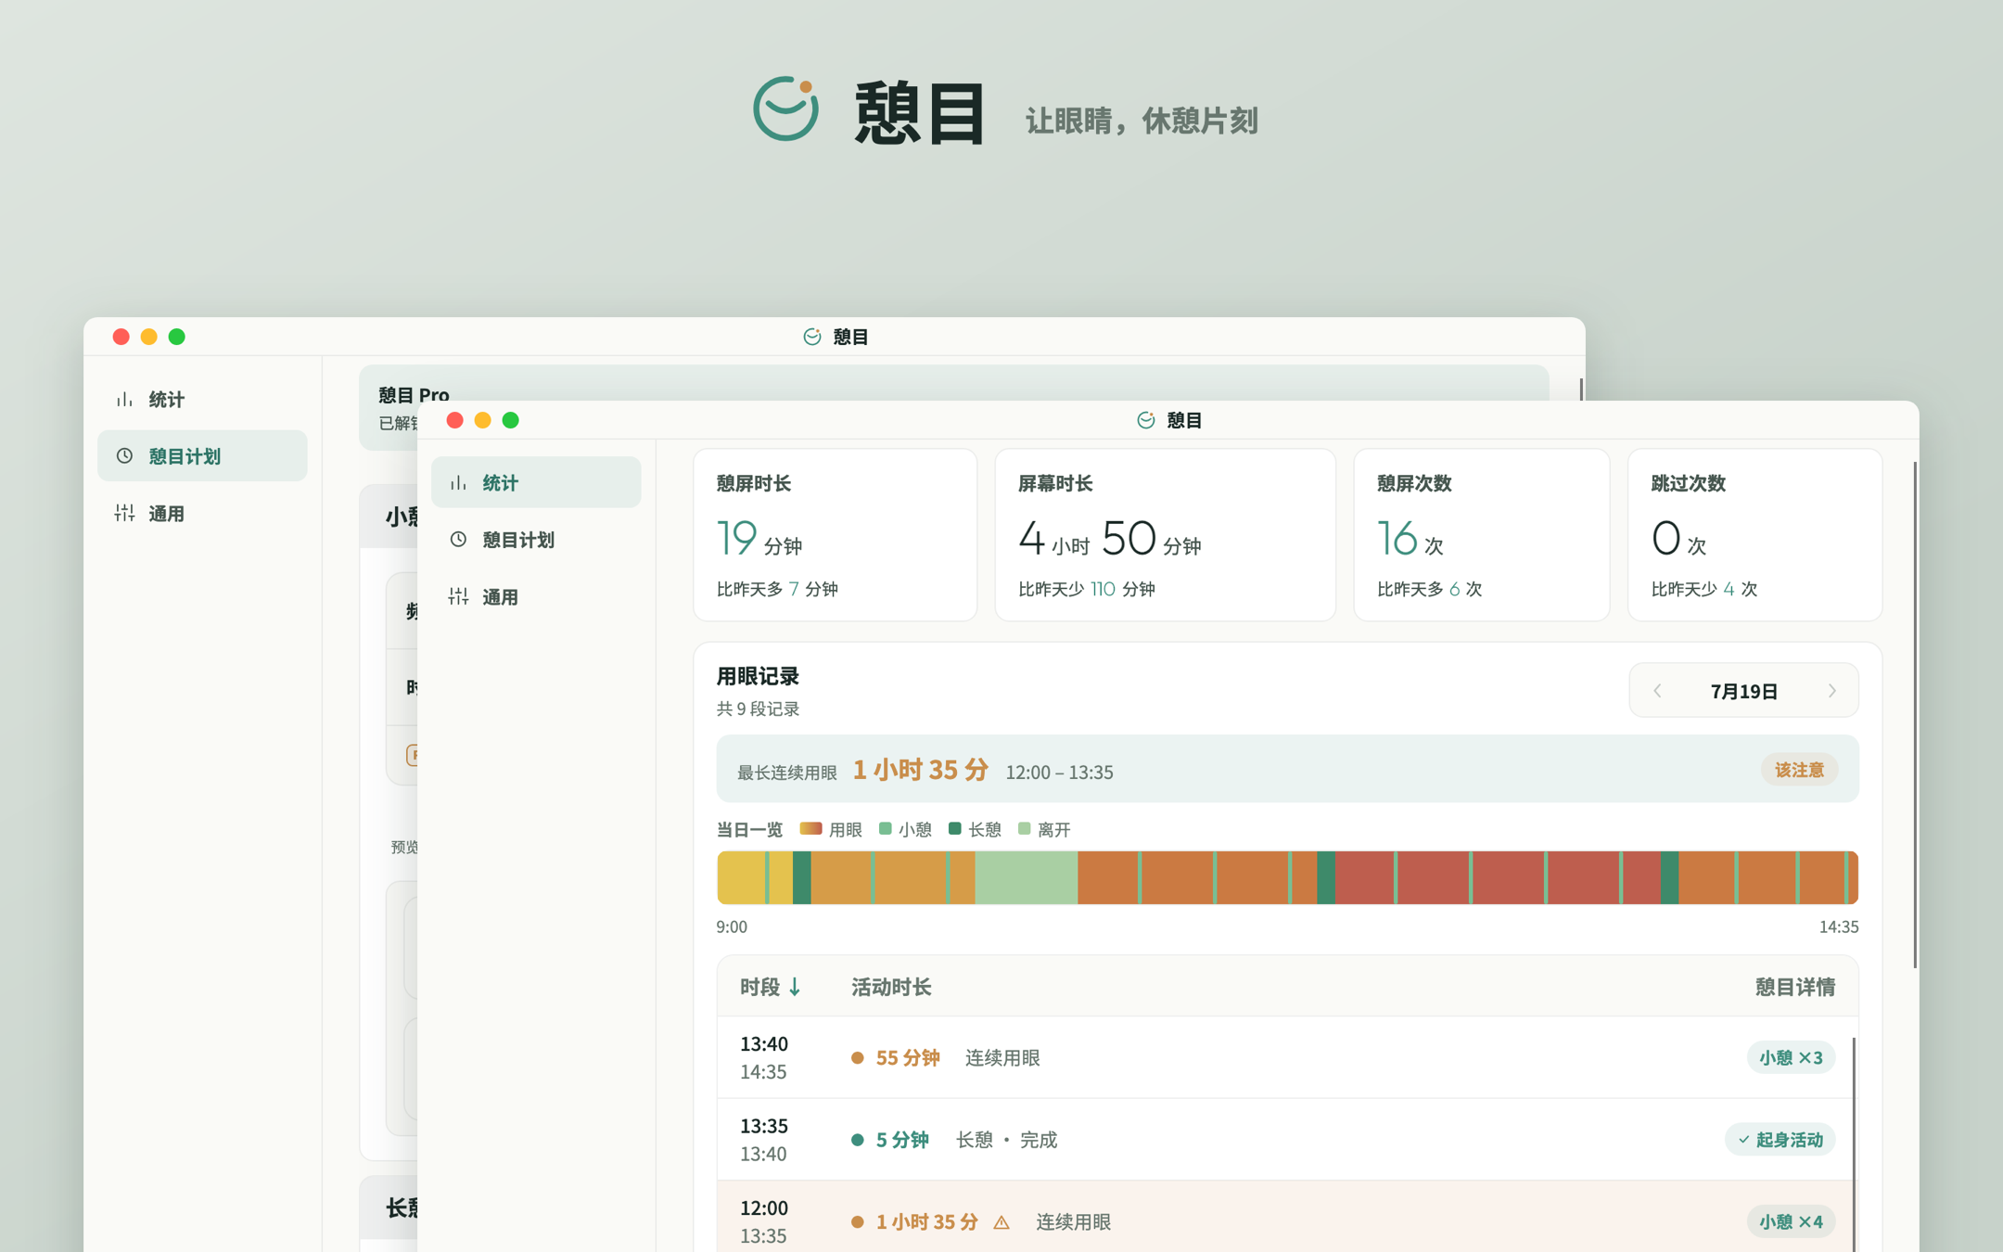Select the 12:00–13:35 连续用眼 row
Screen dimensions: 2003x1252
point(1287,1217)
